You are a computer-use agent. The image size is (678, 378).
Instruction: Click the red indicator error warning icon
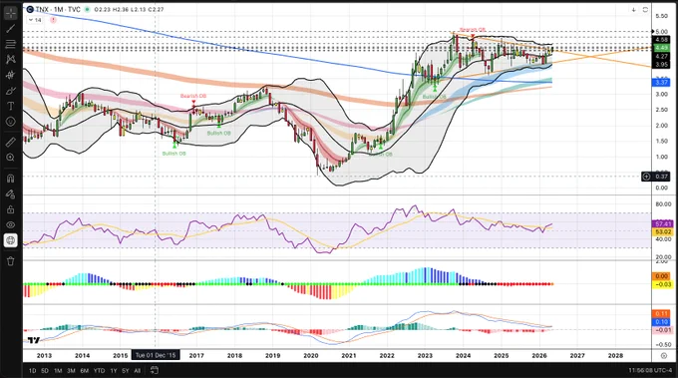point(53,20)
